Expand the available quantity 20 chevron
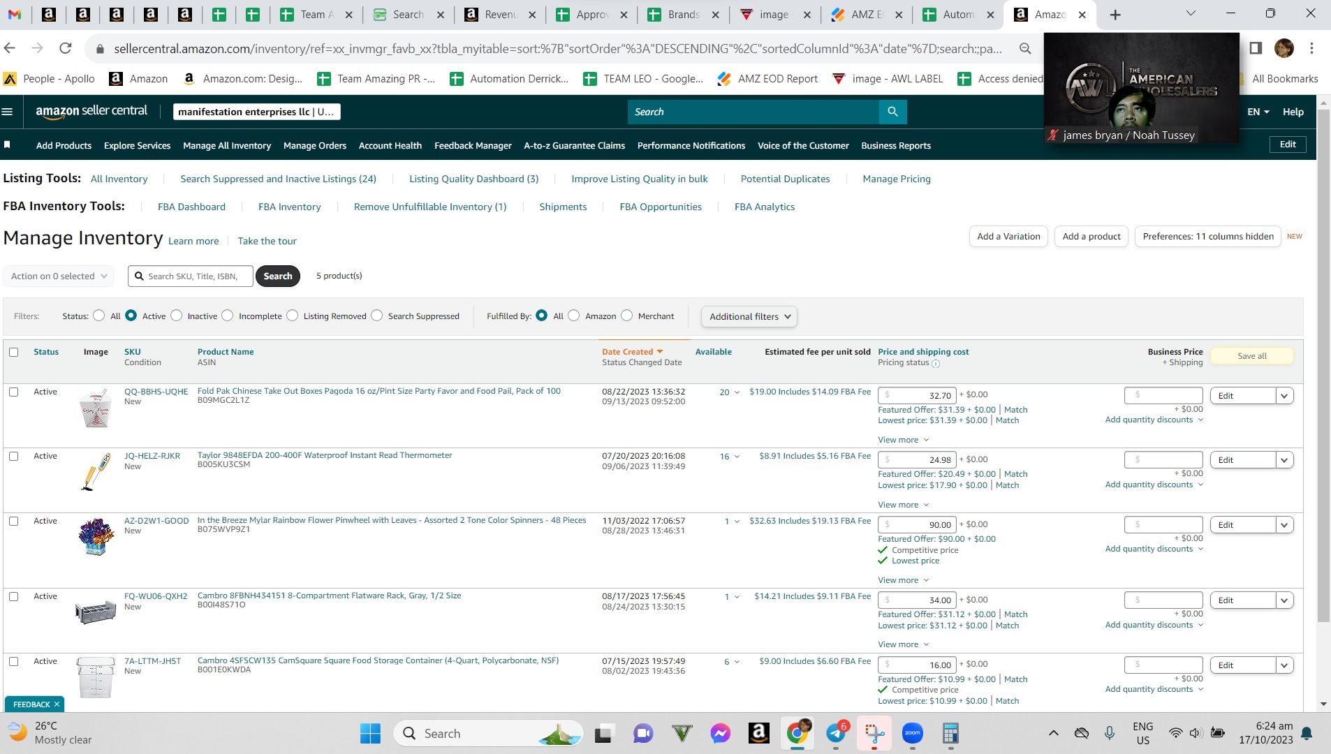 pos(737,392)
